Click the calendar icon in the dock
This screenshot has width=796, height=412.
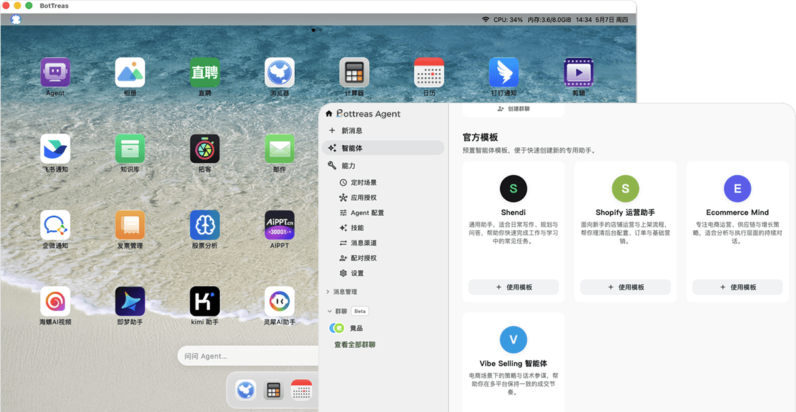tap(301, 390)
